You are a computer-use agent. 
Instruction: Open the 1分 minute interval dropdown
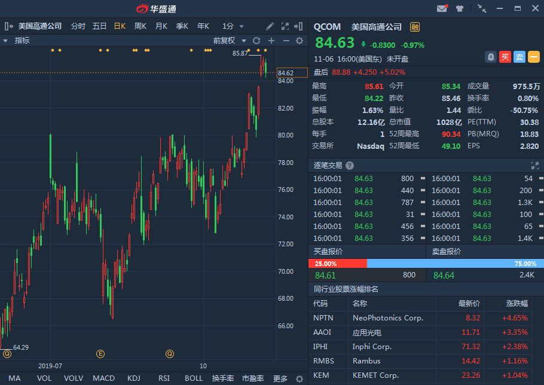click(x=233, y=26)
